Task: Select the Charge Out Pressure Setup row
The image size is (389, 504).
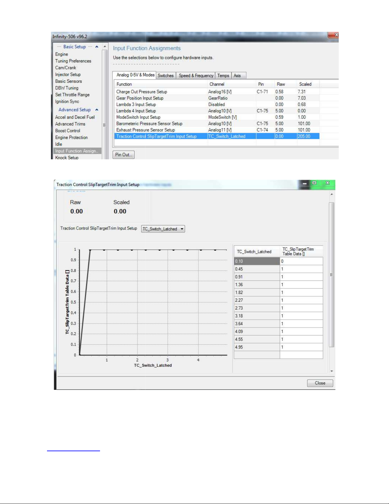Action: 142,92
